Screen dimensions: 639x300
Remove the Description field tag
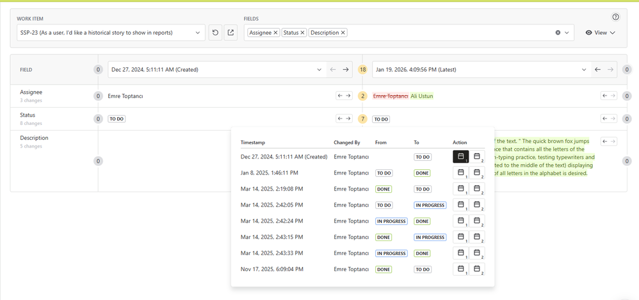[x=343, y=33]
